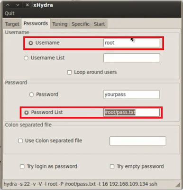Click the /root/pass.txt password list field
Screen dimensions: 183x190
point(131,113)
